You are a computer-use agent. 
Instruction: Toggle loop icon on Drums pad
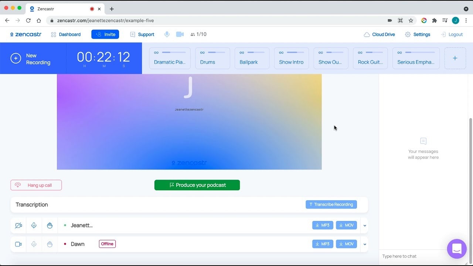[202, 52]
